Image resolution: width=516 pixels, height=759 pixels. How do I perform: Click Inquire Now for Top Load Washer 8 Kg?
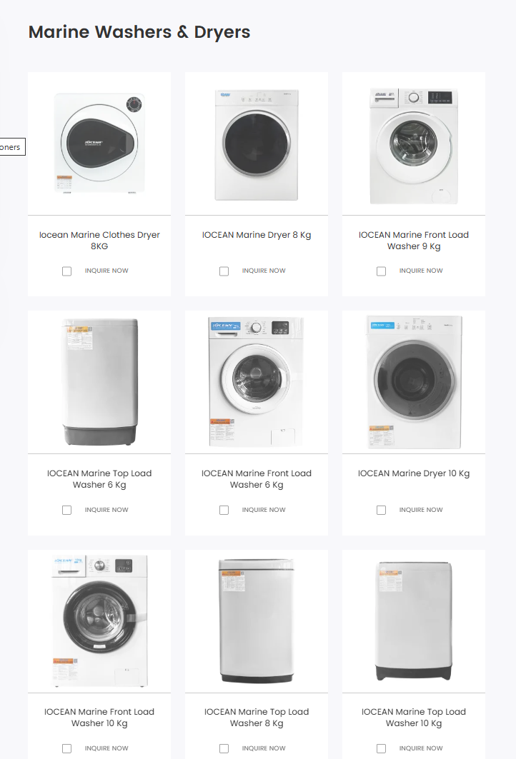tap(264, 748)
